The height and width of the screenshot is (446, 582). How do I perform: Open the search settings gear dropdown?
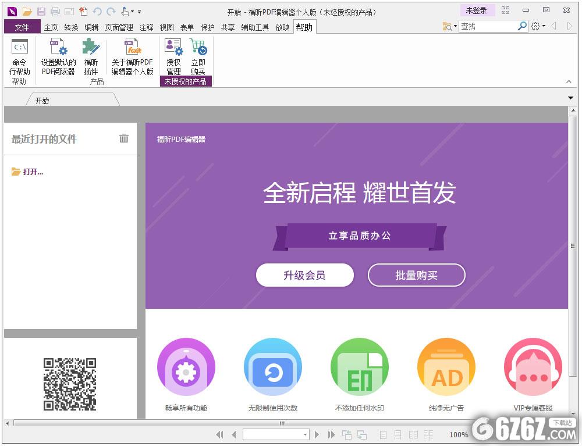pyautogui.click(x=538, y=26)
